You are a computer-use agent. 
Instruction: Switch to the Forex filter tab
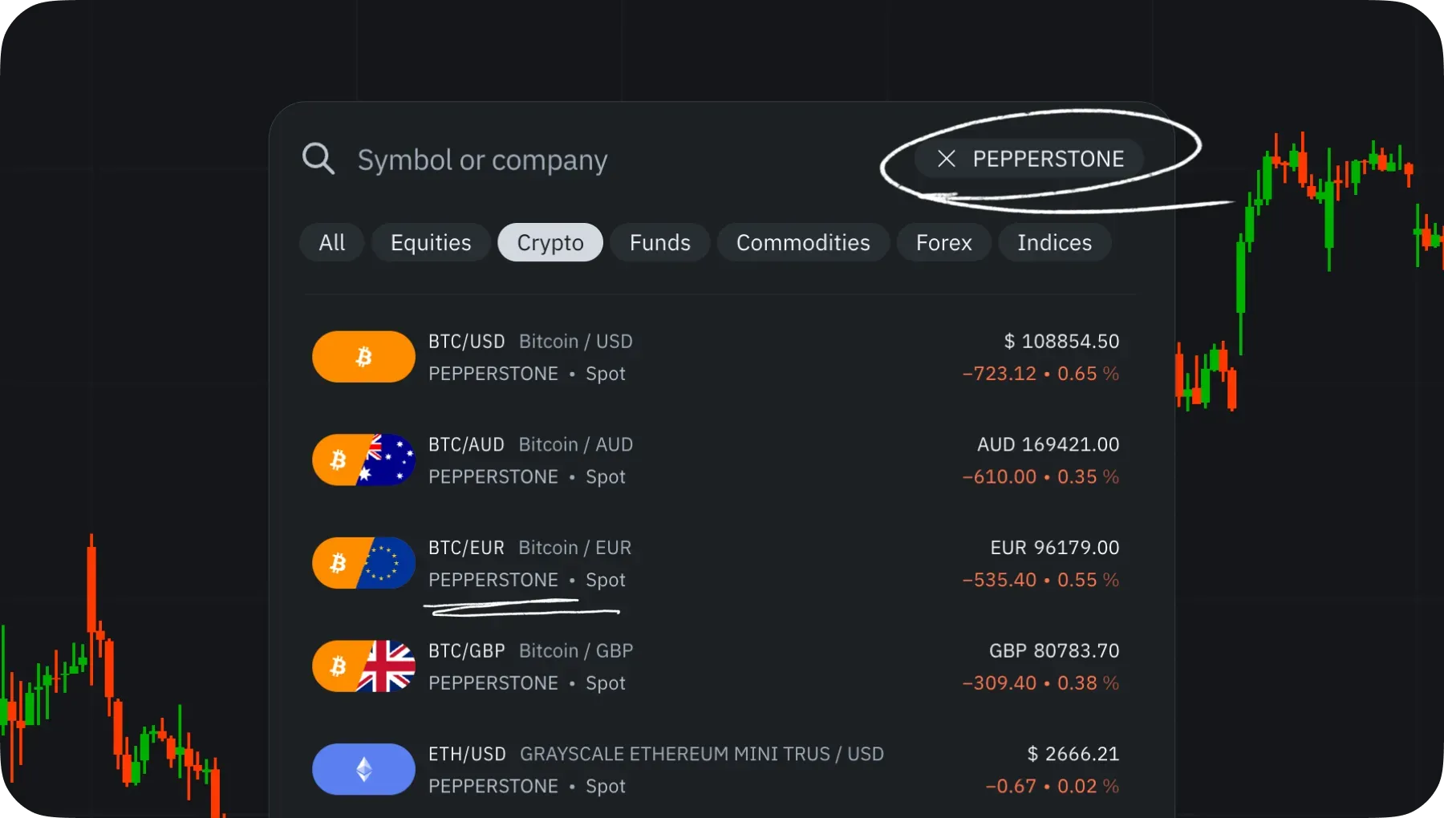pos(944,242)
